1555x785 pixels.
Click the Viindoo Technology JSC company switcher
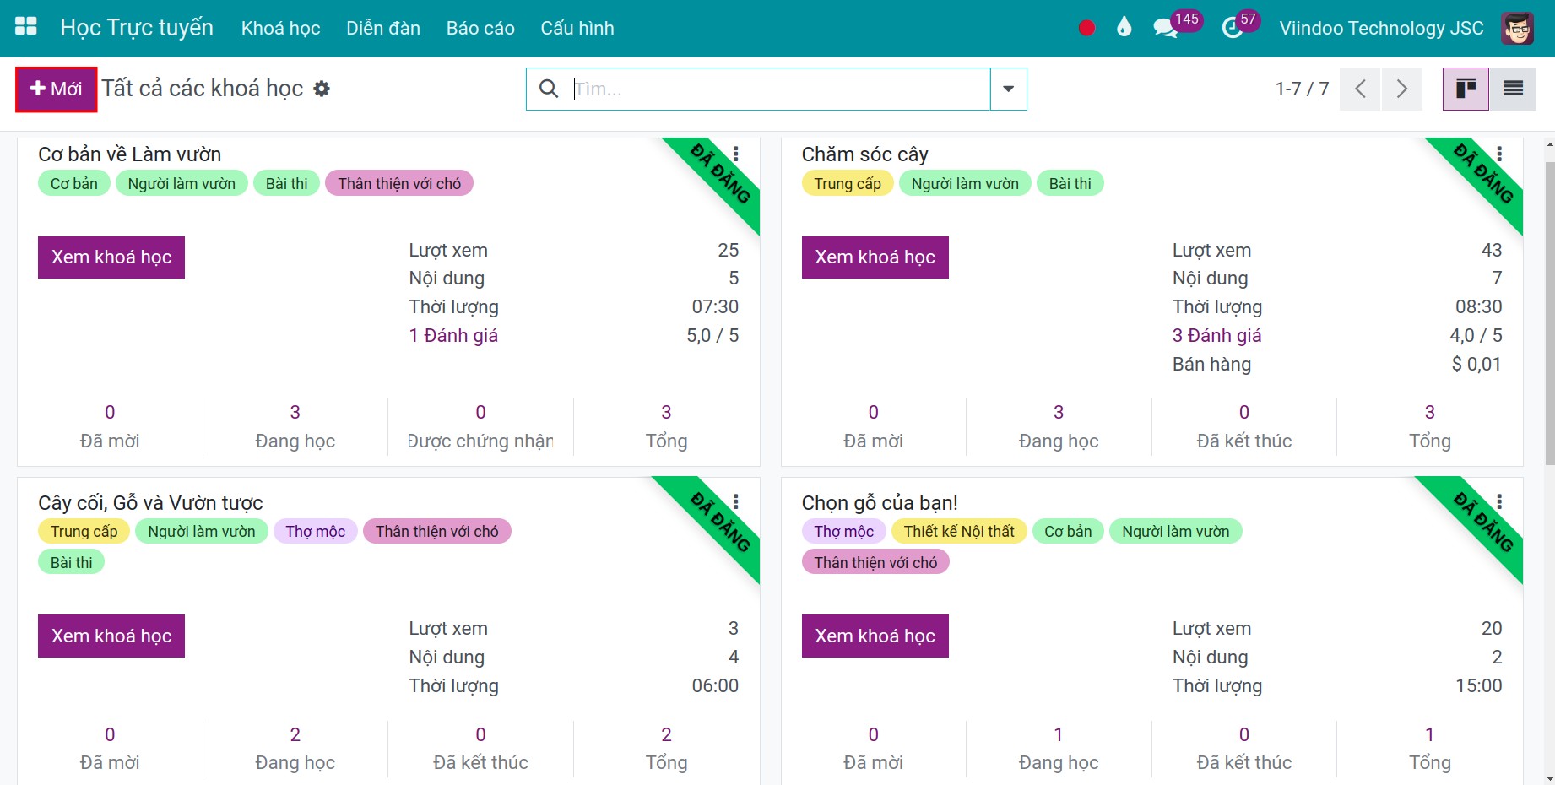click(1381, 28)
